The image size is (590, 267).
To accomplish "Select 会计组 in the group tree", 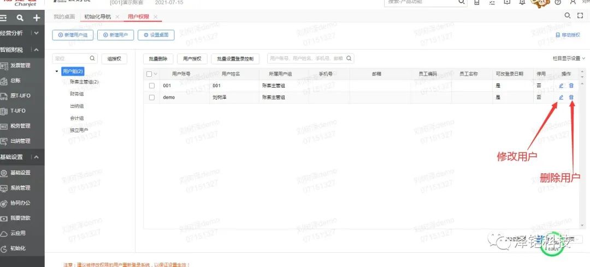I will pos(77,118).
